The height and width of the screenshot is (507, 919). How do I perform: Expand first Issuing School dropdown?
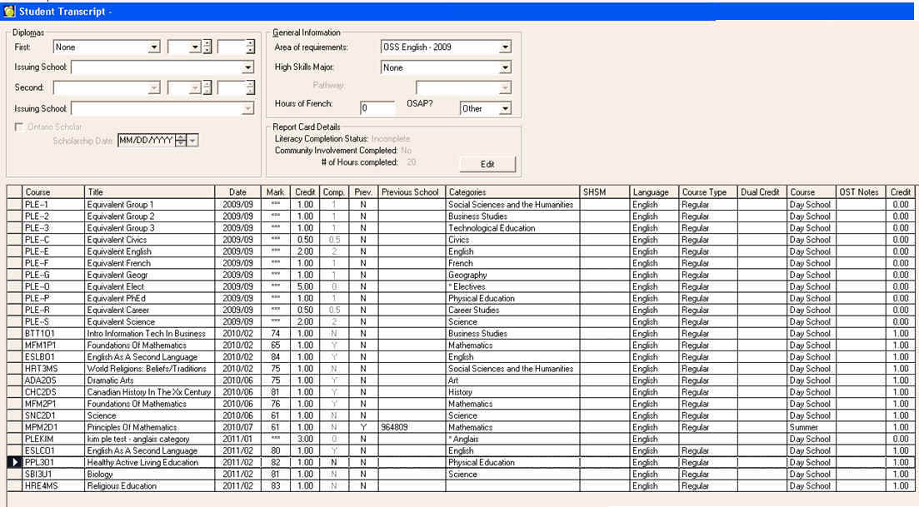[x=247, y=67]
